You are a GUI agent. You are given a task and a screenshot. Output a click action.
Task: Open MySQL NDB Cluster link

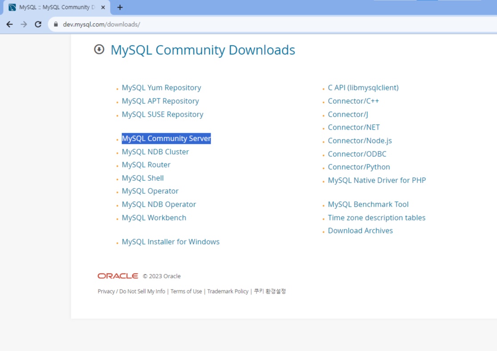[155, 151]
